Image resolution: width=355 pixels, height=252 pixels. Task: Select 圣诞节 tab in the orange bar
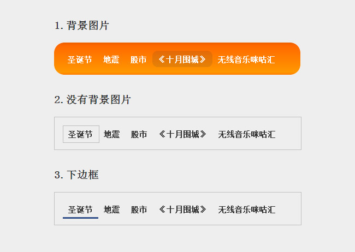[x=80, y=59]
